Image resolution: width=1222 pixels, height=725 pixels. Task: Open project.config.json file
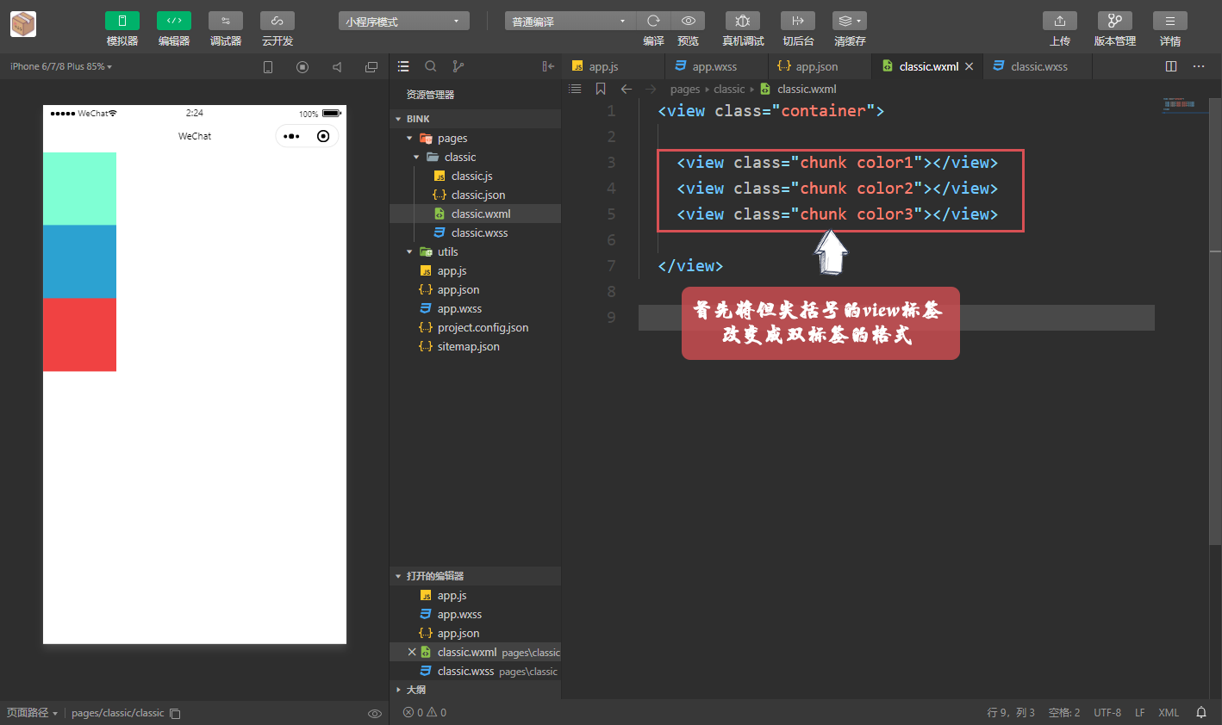point(475,327)
